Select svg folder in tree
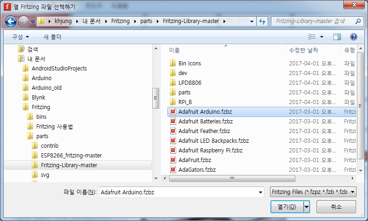Screen dimensions: 368x221 coord(45,175)
